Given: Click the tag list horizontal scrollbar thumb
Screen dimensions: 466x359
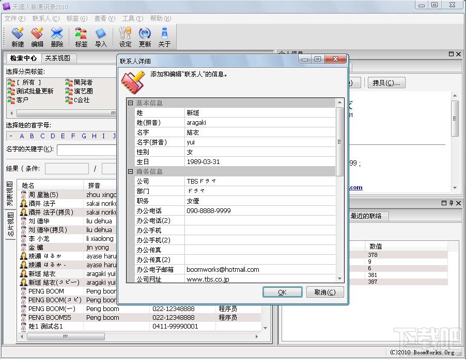Looking at the screenshot, I should click(x=67, y=113).
